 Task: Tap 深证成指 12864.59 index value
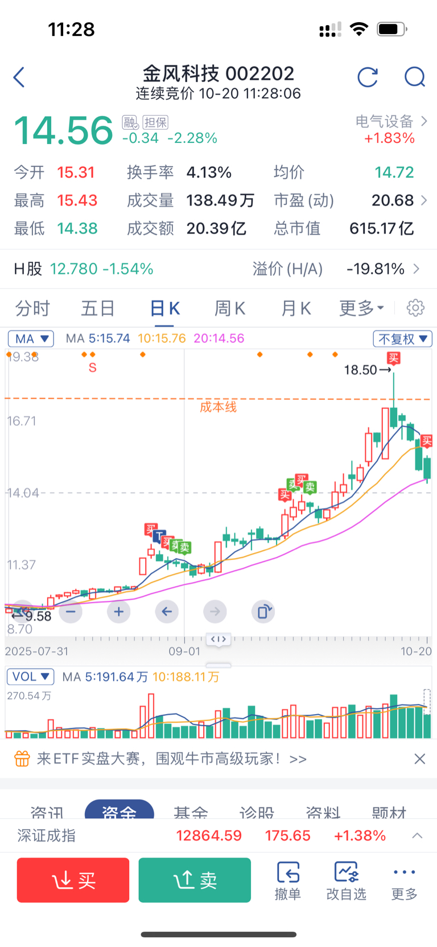click(x=209, y=835)
